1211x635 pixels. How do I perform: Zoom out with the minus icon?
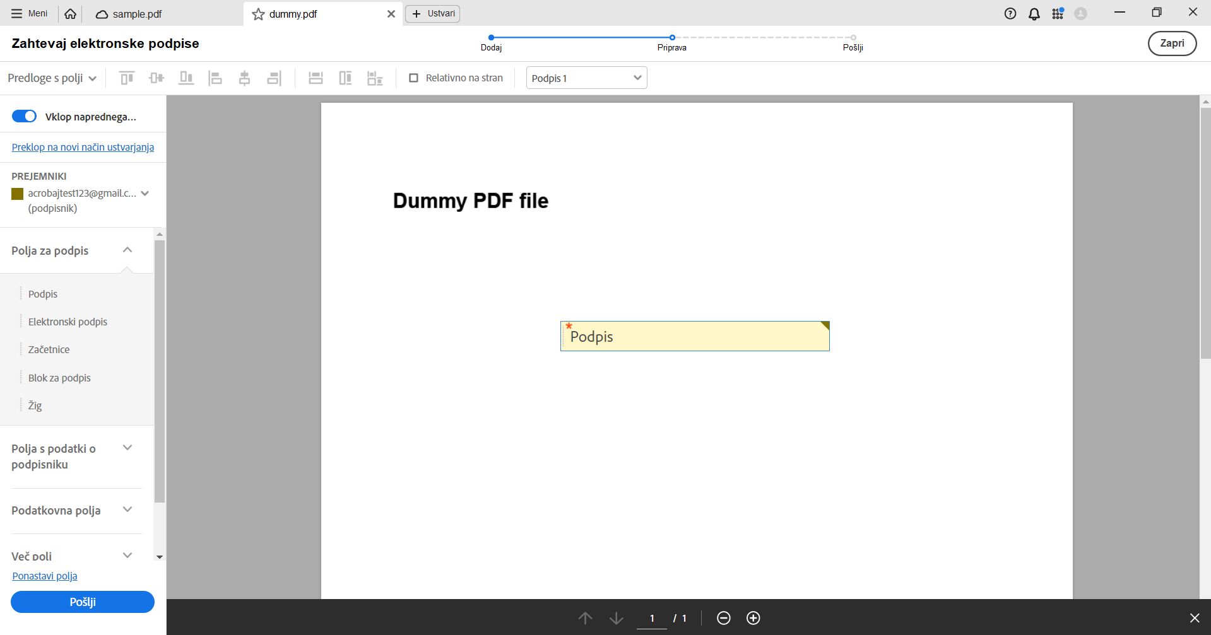click(x=724, y=618)
